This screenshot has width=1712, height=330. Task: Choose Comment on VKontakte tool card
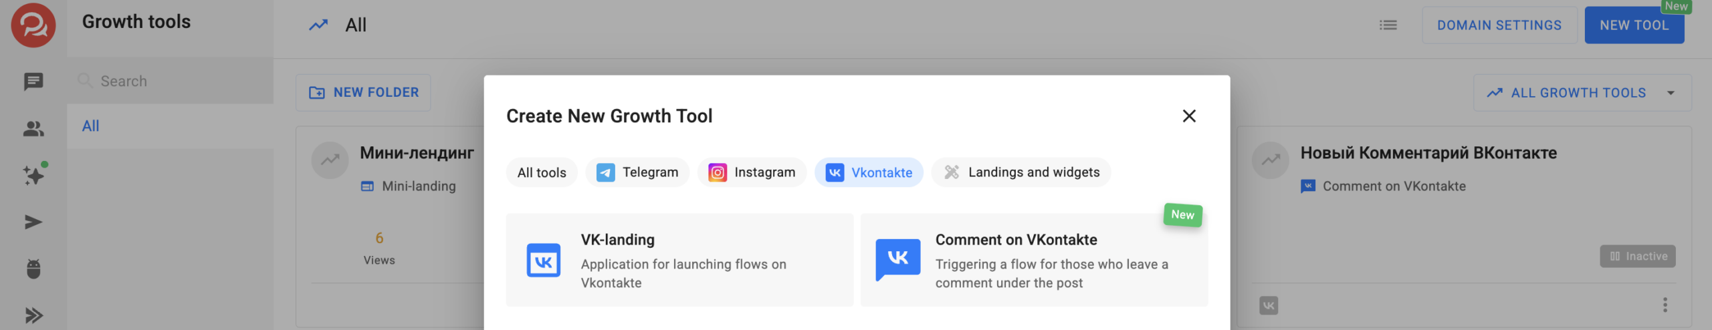coord(1034,260)
